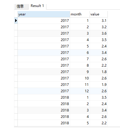Click the value column header
This screenshot has height=131, width=120.
coord(99,14)
